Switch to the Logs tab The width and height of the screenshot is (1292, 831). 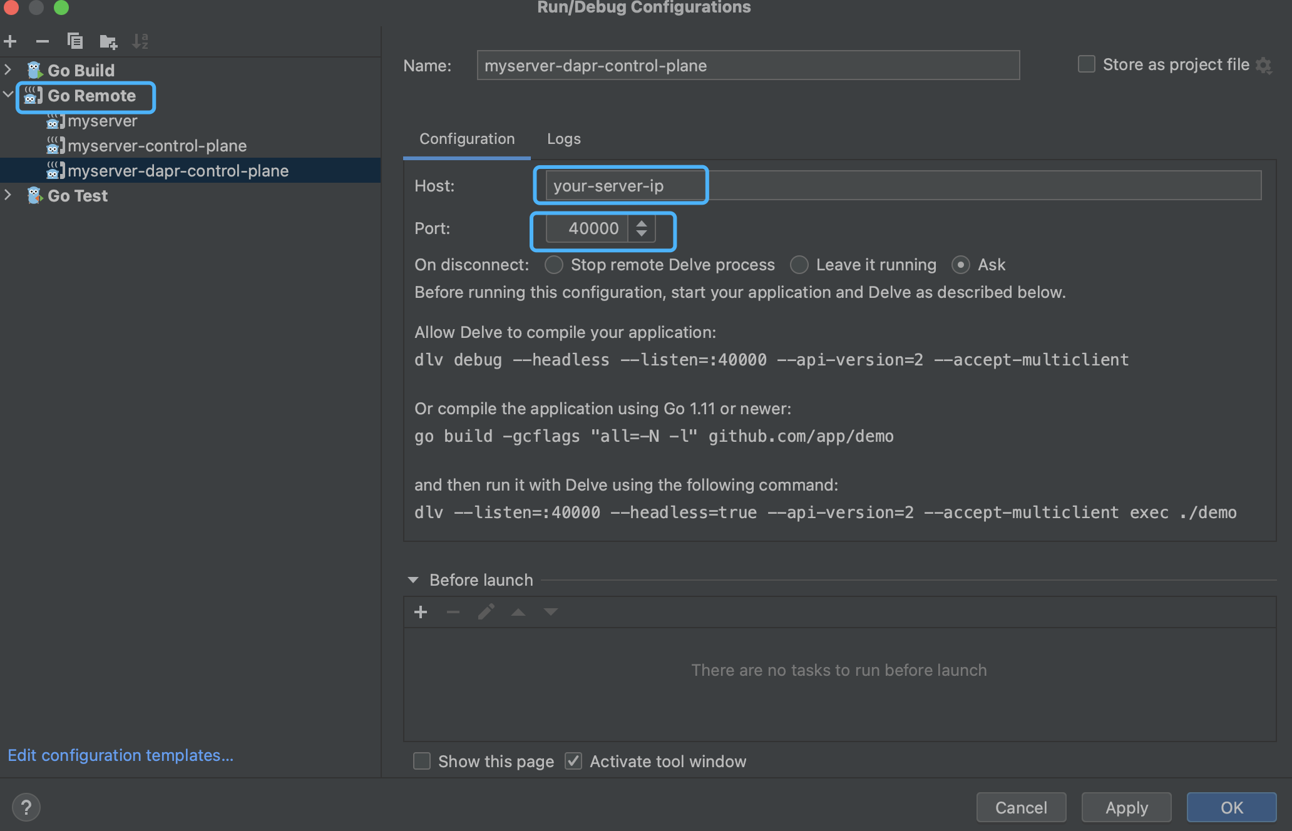[564, 139]
